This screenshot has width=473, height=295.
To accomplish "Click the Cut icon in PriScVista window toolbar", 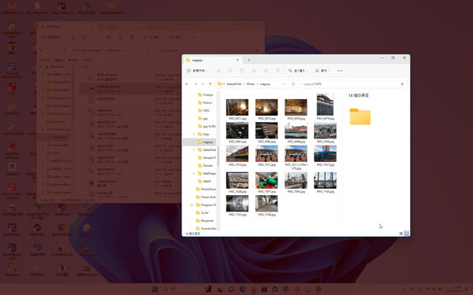I will pyautogui.click(x=73, y=37).
